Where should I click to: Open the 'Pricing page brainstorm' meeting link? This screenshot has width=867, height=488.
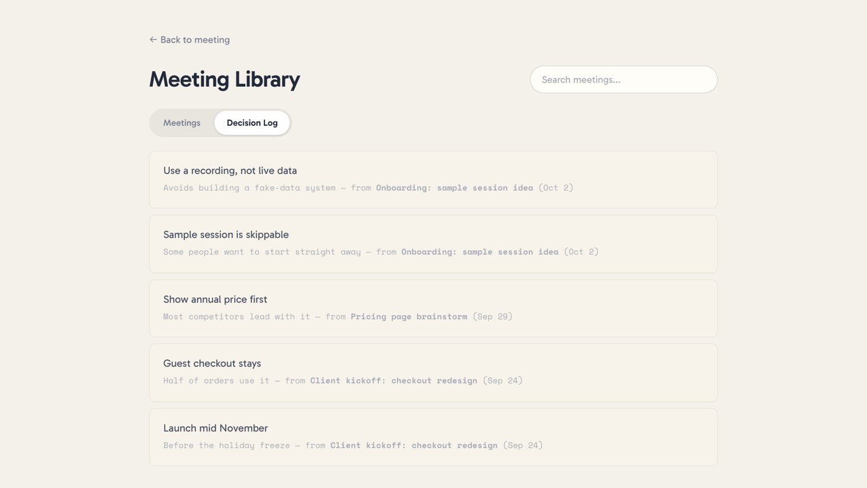[x=409, y=316]
